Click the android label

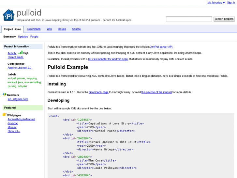click(12, 82)
